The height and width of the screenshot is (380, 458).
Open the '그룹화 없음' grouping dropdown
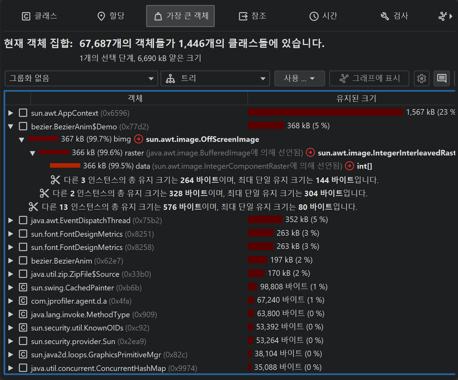tap(81, 78)
